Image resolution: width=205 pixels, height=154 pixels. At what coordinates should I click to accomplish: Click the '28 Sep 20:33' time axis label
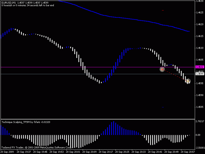pos(139,152)
